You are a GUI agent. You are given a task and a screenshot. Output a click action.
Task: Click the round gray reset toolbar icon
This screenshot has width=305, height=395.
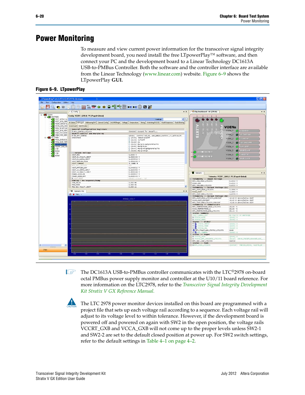[x=140, y=107]
